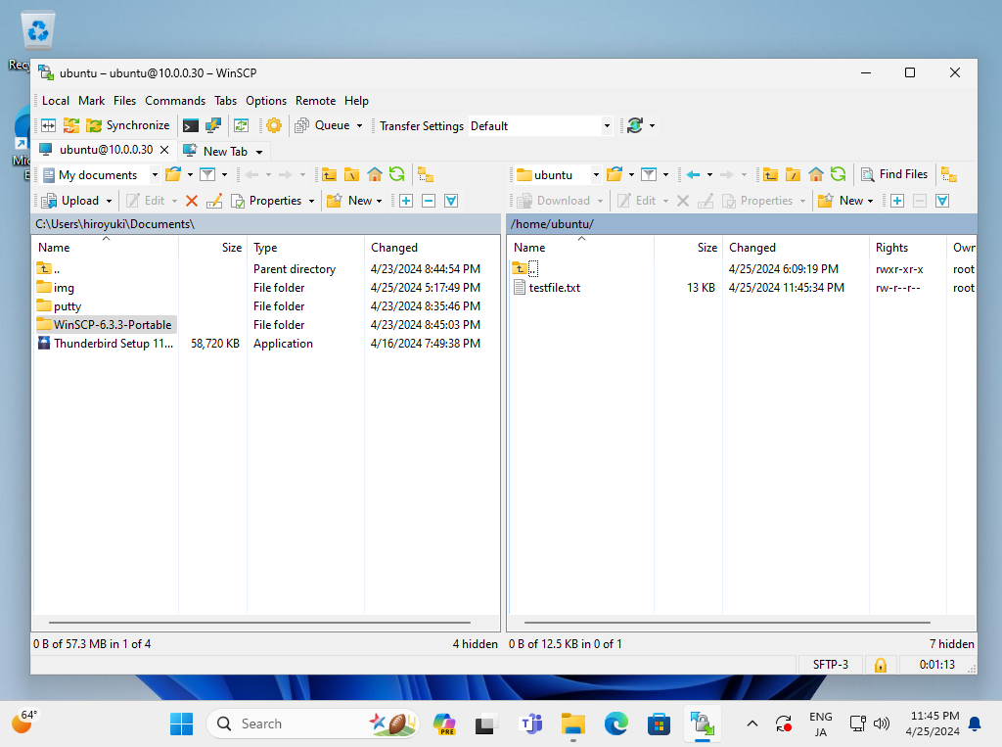
Task: Open the Local menu
Action: tap(56, 101)
